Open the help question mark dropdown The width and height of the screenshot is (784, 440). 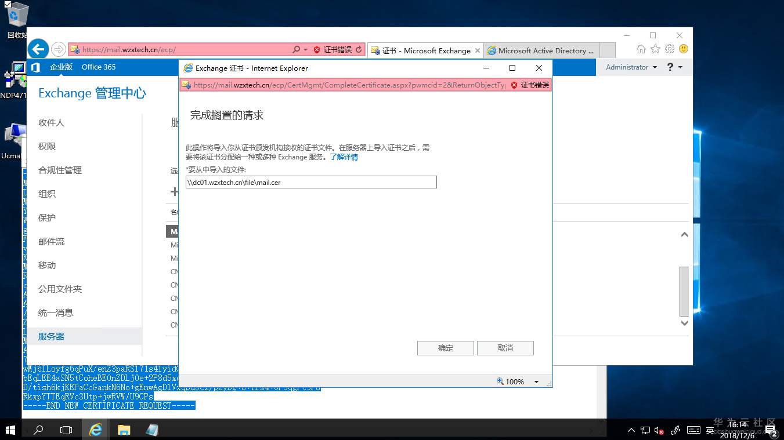670,67
